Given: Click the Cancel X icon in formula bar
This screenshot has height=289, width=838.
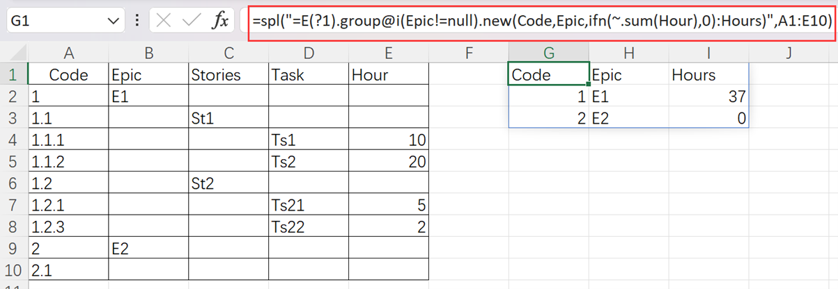Looking at the screenshot, I should [164, 22].
